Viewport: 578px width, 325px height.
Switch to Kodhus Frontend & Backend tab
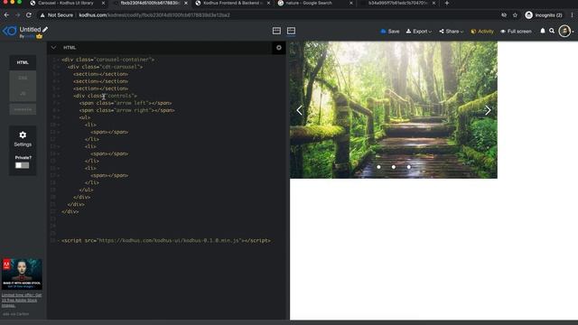click(231, 3)
